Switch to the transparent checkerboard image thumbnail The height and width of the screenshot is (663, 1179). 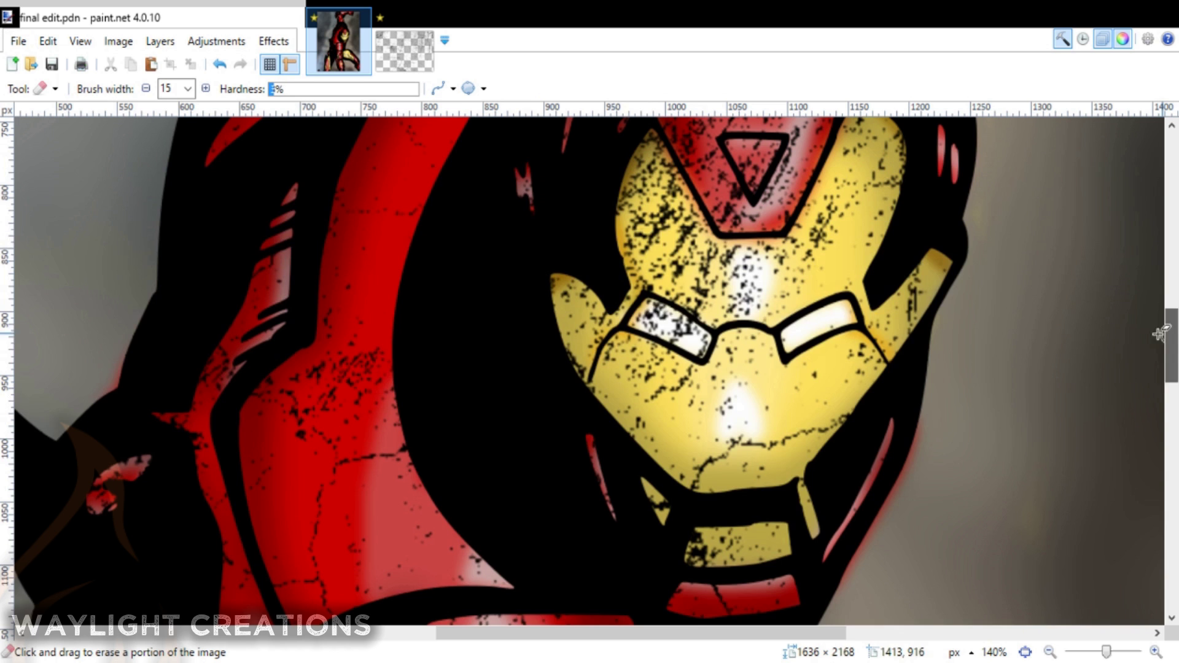coord(404,52)
